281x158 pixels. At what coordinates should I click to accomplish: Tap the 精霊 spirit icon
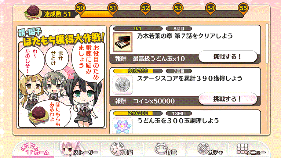[165, 149]
